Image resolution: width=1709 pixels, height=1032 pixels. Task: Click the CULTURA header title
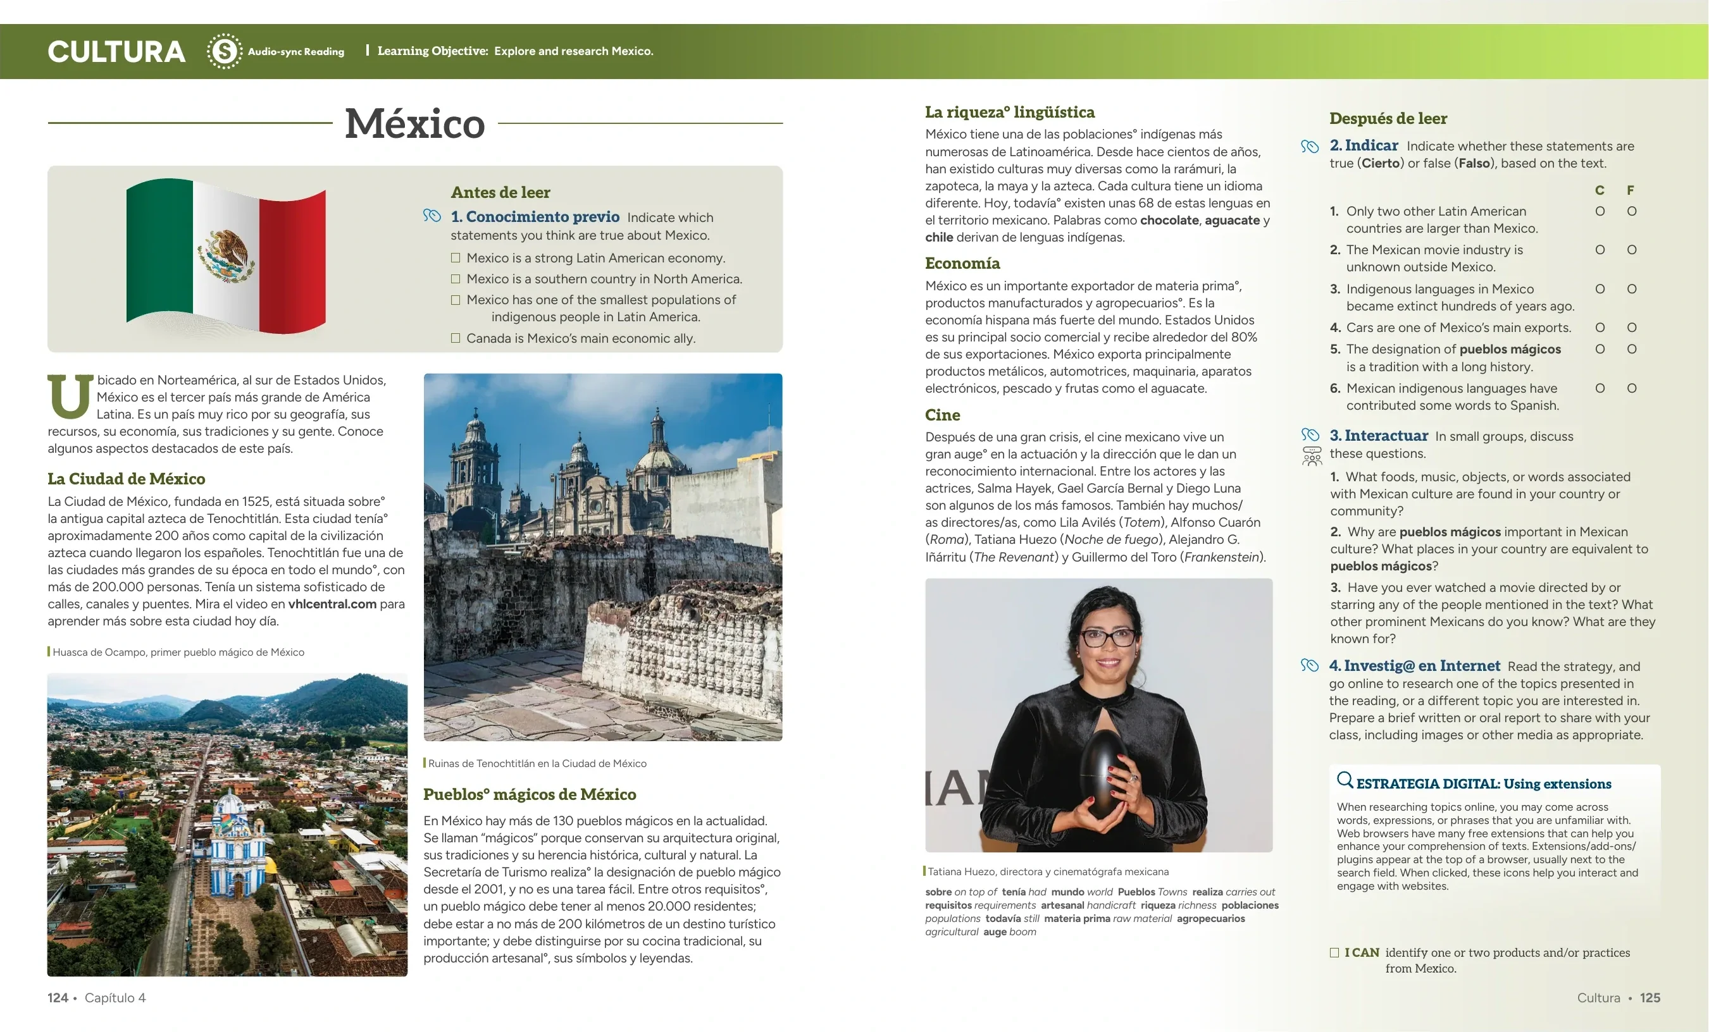116,52
